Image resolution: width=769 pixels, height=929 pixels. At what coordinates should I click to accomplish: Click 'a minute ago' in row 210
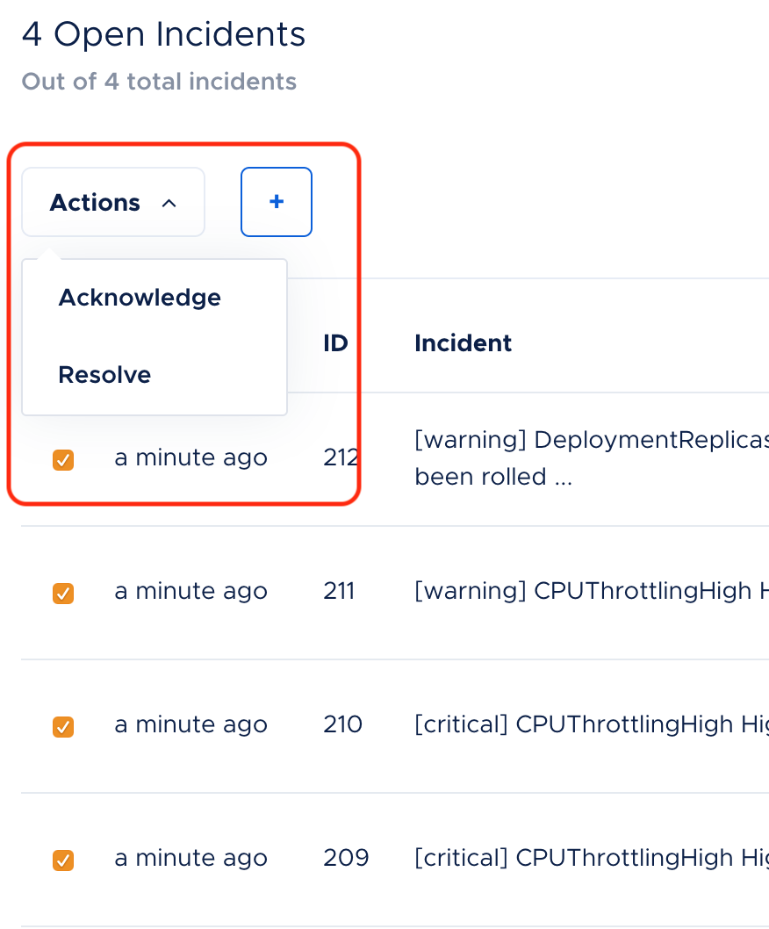190,724
